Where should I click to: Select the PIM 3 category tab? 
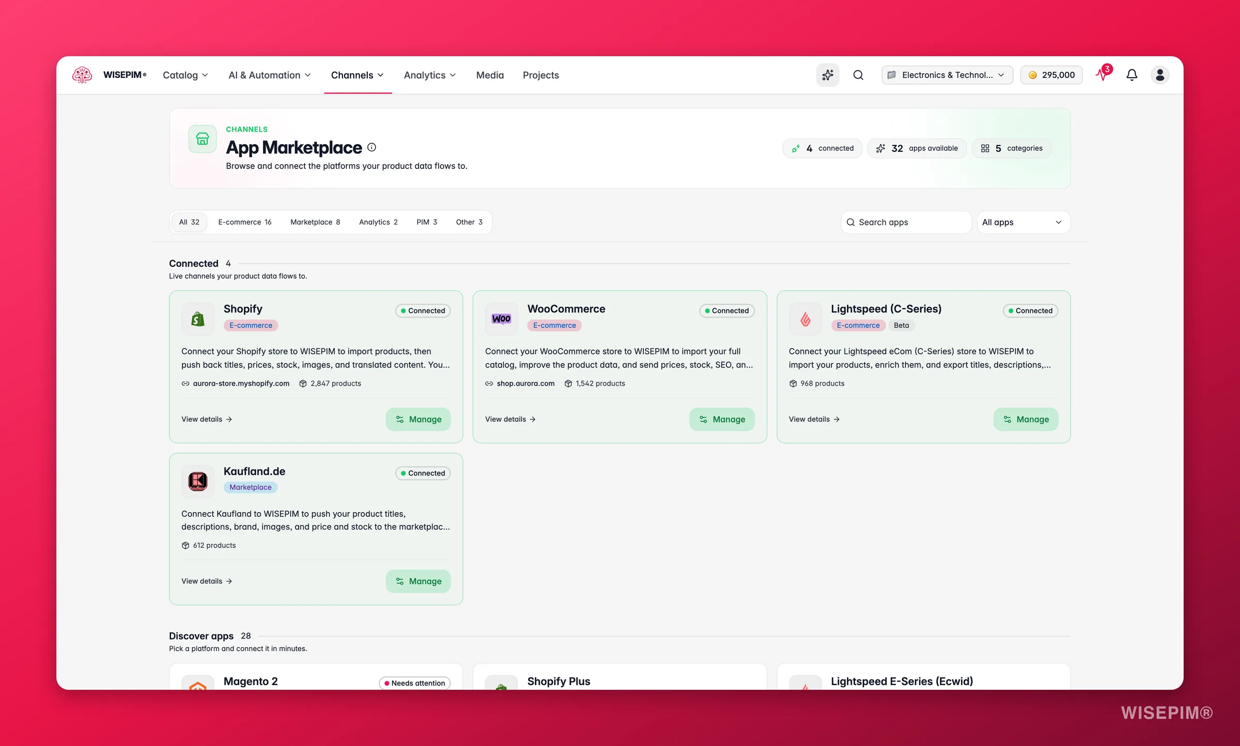point(427,222)
